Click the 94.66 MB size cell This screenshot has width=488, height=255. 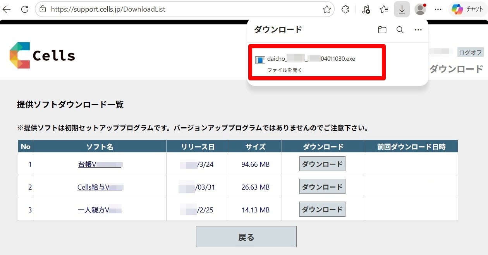coord(256,164)
